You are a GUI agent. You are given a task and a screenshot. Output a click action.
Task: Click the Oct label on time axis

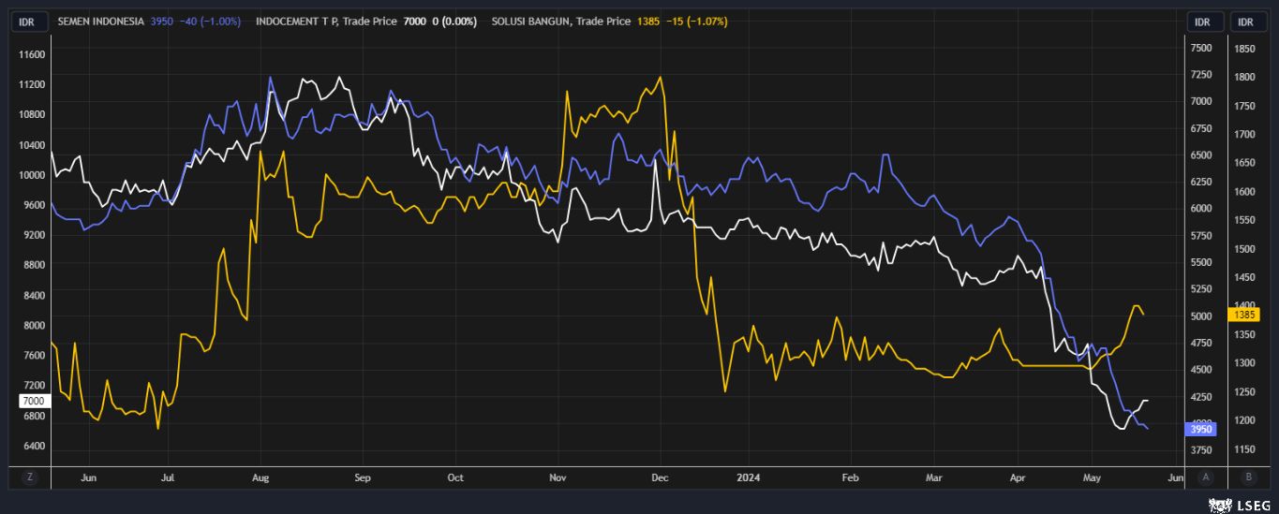tap(455, 477)
